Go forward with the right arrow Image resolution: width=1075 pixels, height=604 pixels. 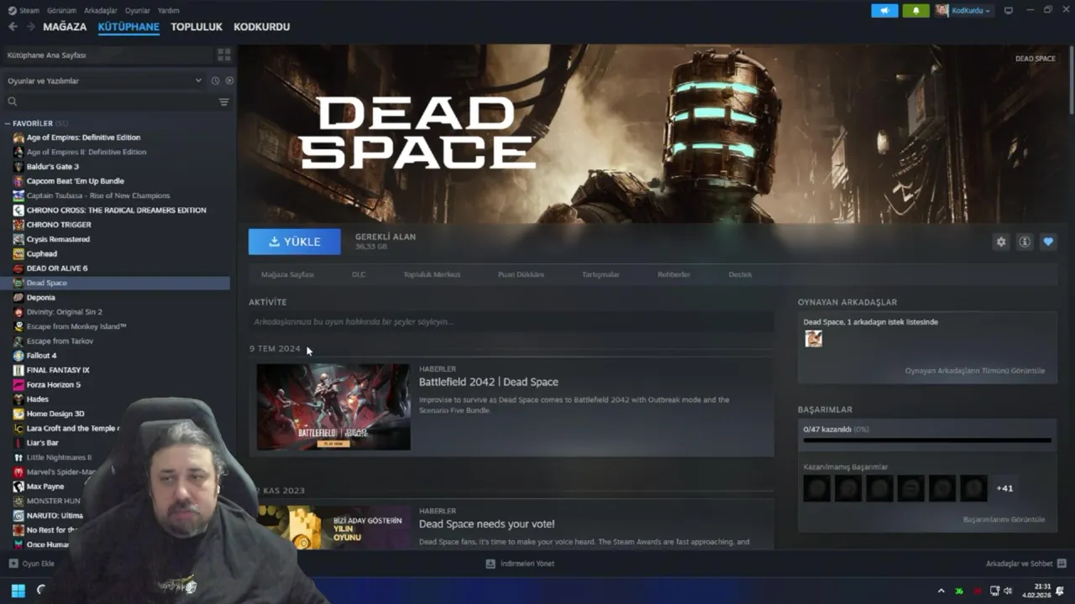pos(30,27)
